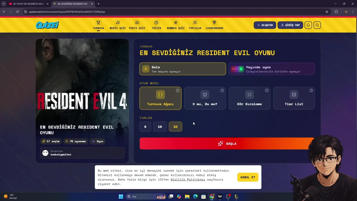Open help icon on O mu, Bu mu? card
The height and width of the screenshot is (201, 357).
pyautogui.click(x=222, y=90)
